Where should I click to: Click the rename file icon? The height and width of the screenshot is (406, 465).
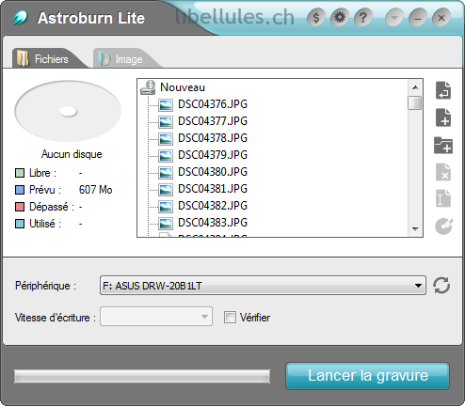[x=443, y=198]
